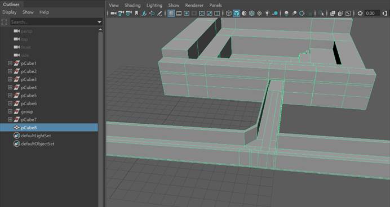Expand the pCube5 node
390x207 pixels.
(10, 95)
